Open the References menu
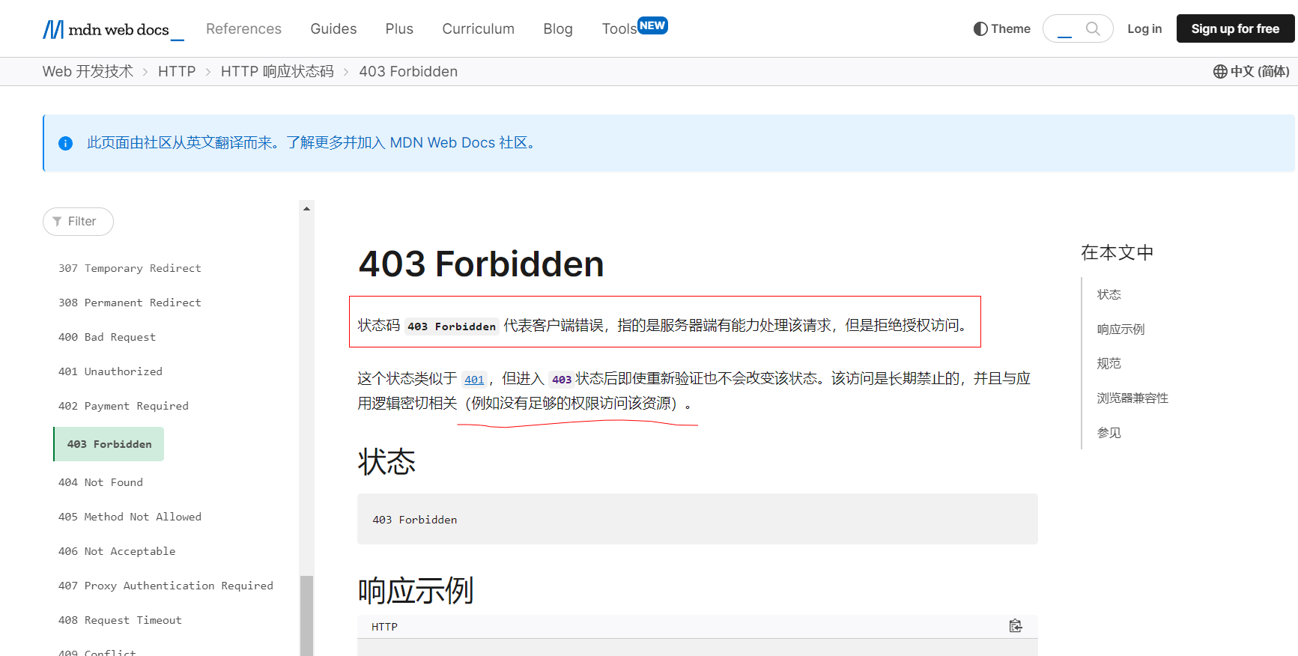 tap(243, 28)
